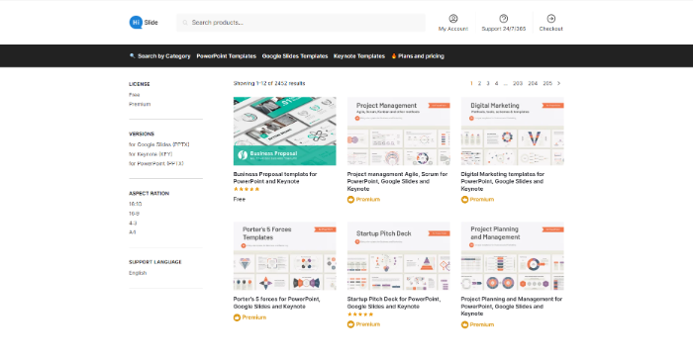Open Startup Pitch Deck title link

pos(394,303)
